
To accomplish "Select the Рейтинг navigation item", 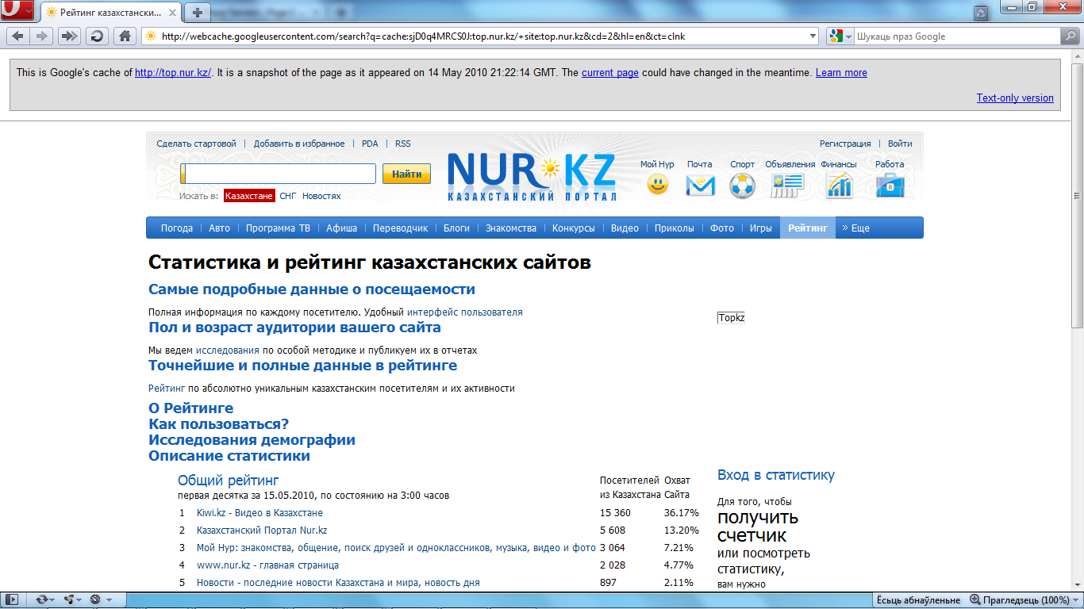I will click(808, 228).
